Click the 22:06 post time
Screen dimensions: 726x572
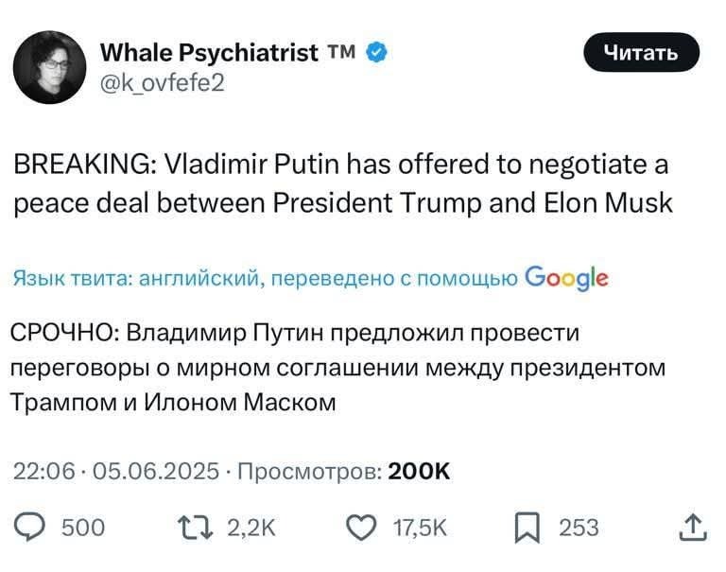43,471
